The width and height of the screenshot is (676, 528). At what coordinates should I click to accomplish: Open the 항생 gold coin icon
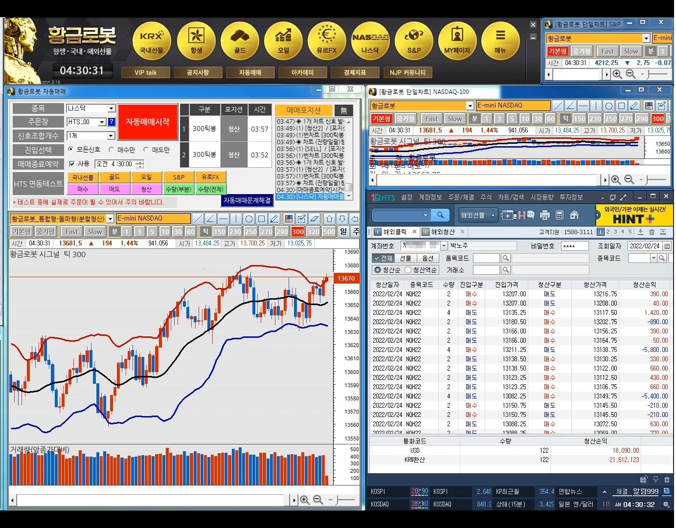coord(196,41)
